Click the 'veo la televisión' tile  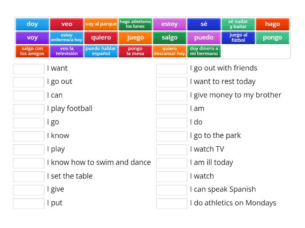click(66, 51)
